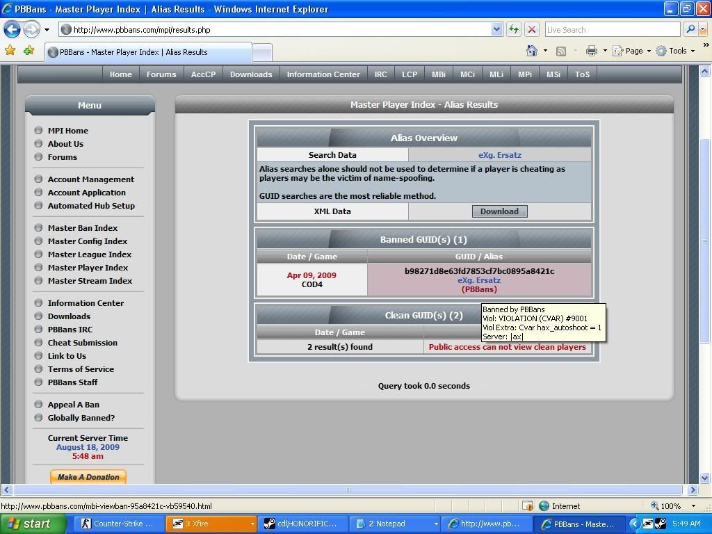Print the page using the printer icon
This screenshot has width=712, height=534.
(x=591, y=51)
